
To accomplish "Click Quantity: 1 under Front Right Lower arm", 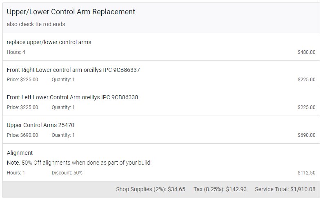I will (63, 80).
